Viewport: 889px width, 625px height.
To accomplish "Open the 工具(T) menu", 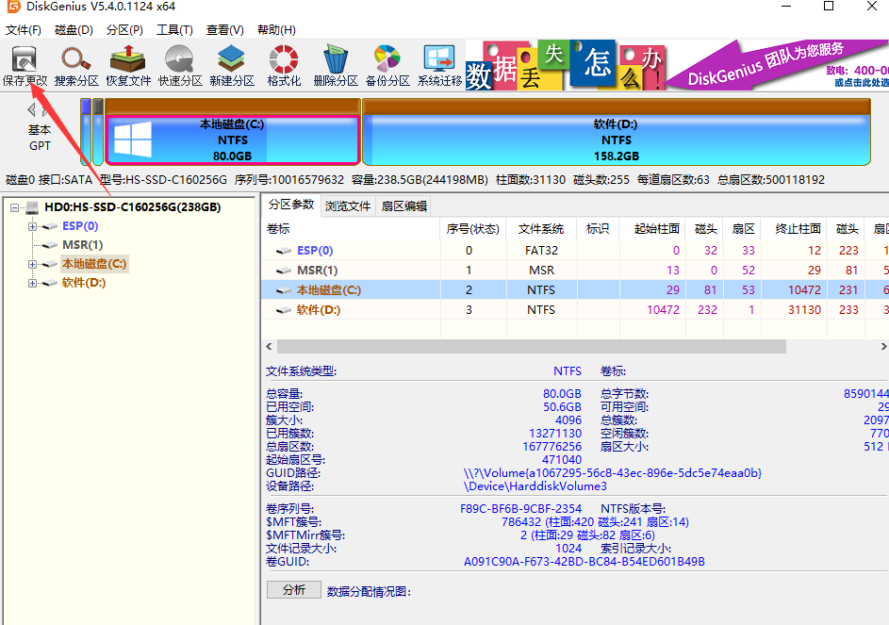I will (174, 30).
